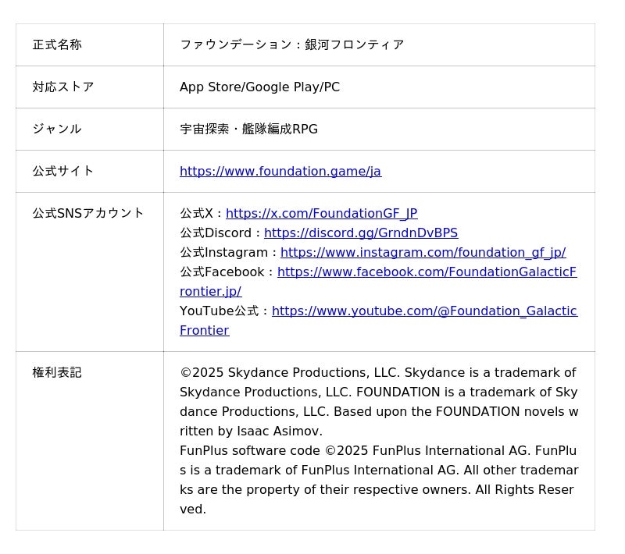Visit the official Facebook page link
625x554 pixels.
coord(427,272)
